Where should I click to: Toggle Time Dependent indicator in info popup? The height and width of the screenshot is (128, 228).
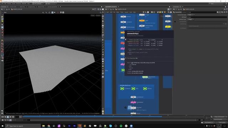[x=126, y=58]
